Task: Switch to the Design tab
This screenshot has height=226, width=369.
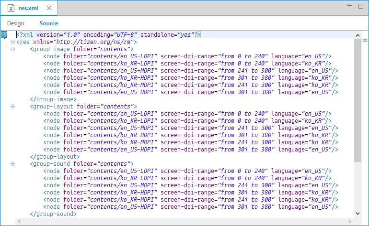Action: pyautogui.click(x=15, y=23)
